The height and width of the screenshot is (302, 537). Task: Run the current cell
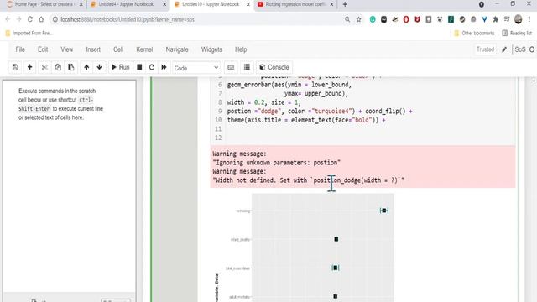click(121, 67)
